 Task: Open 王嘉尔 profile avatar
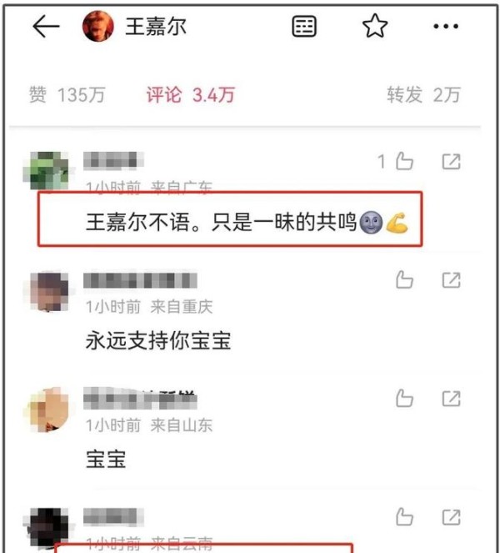tap(98, 26)
